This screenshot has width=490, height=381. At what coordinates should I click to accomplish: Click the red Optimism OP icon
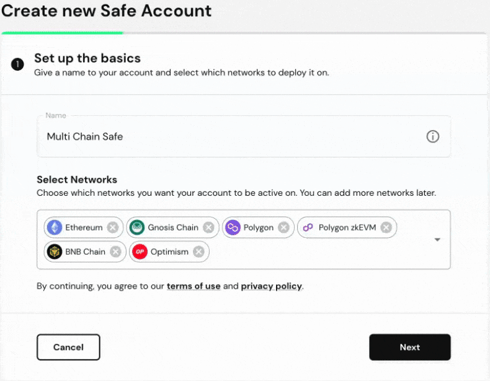pyautogui.click(x=140, y=252)
